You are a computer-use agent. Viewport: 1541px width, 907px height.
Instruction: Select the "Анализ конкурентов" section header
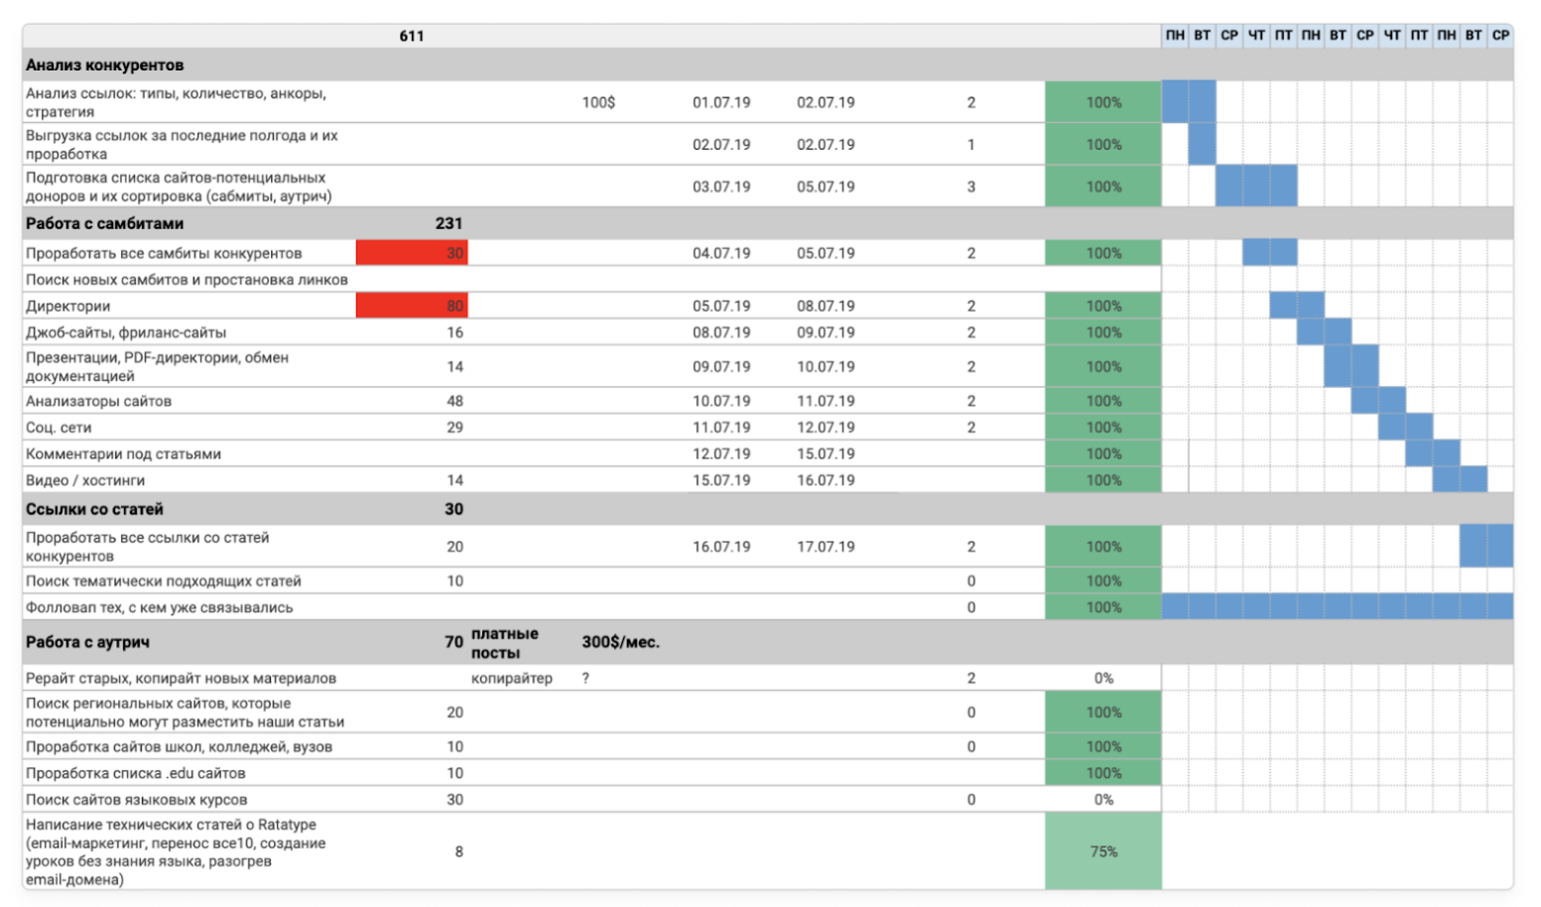(104, 65)
